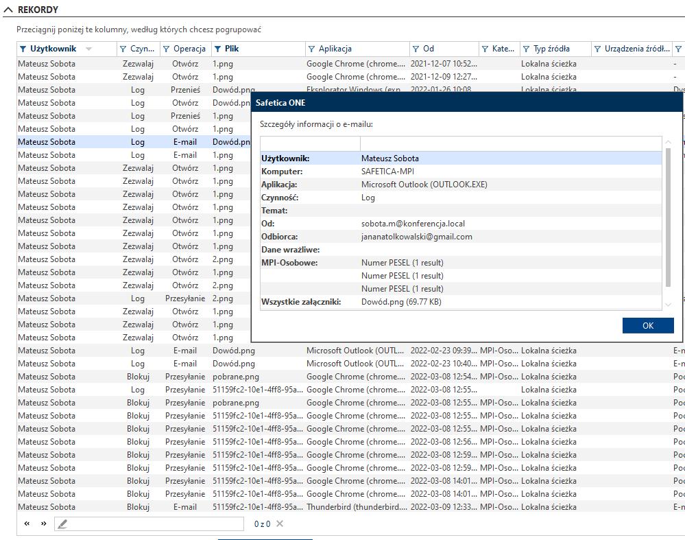Go to previous search result arrow
Viewport: 685px width, 540px height.
tap(27, 524)
